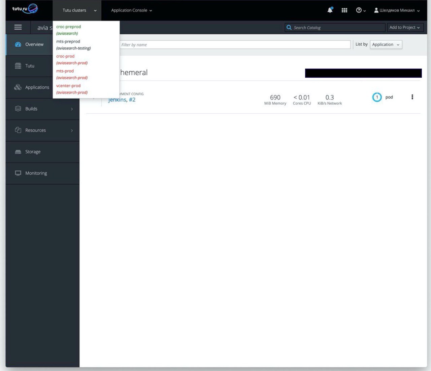Image resolution: width=431 pixels, height=371 pixels.
Task: Expand the Builds submenu chevron
Action: point(72,109)
